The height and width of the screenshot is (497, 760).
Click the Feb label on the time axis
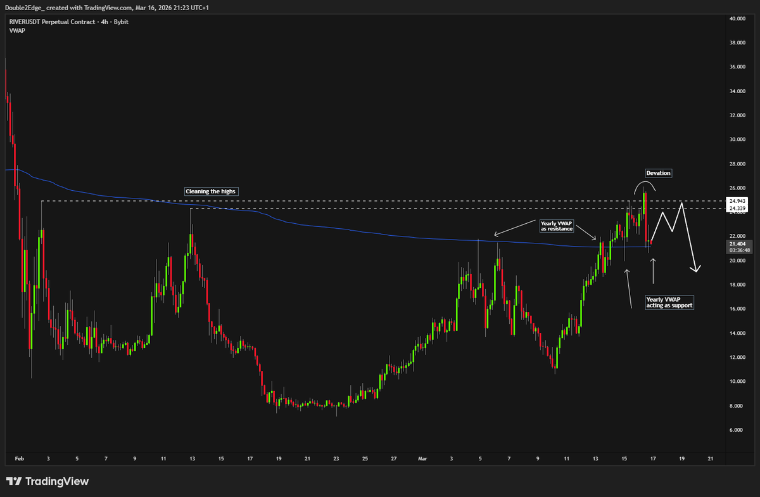(19, 458)
